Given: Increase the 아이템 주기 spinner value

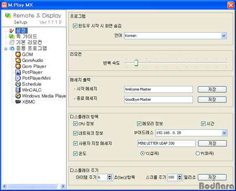Looking at the screenshot, I should 110,176.
